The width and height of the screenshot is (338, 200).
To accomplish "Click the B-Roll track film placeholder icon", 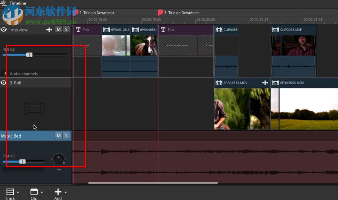I will [x=35, y=109].
